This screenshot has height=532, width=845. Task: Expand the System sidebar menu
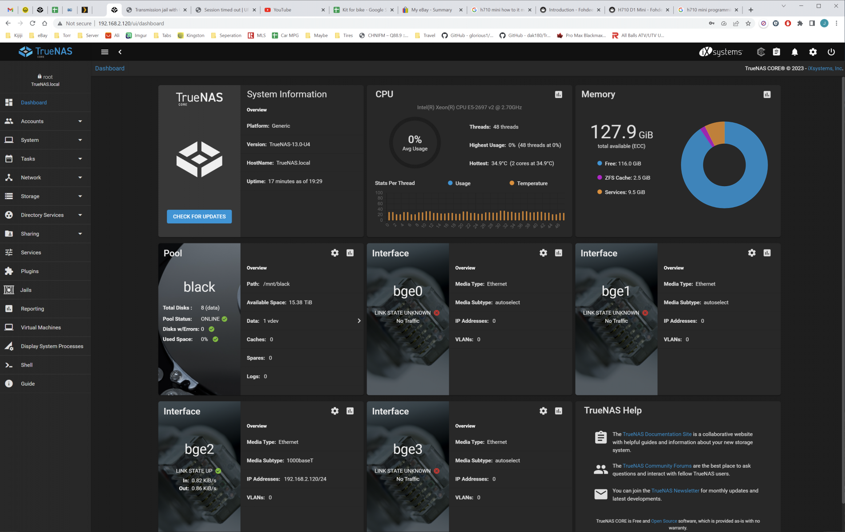pyautogui.click(x=45, y=140)
